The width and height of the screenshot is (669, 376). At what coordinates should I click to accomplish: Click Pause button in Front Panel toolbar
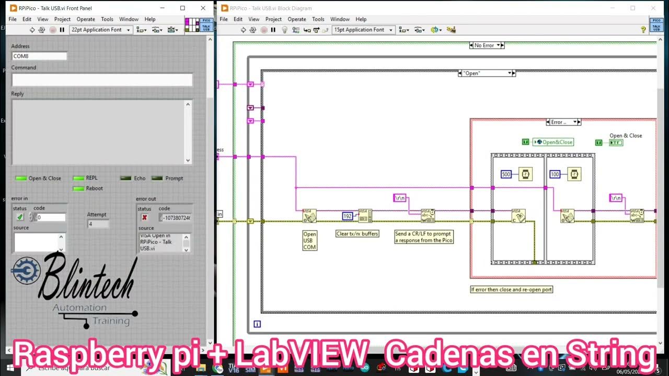pyautogui.click(x=62, y=30)
